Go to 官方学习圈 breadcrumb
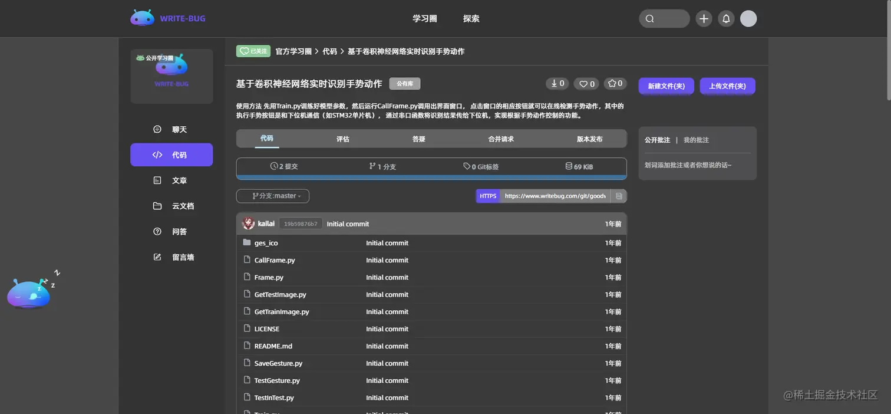The height and width of the screenshot is (414, 891). coord(293,51)
